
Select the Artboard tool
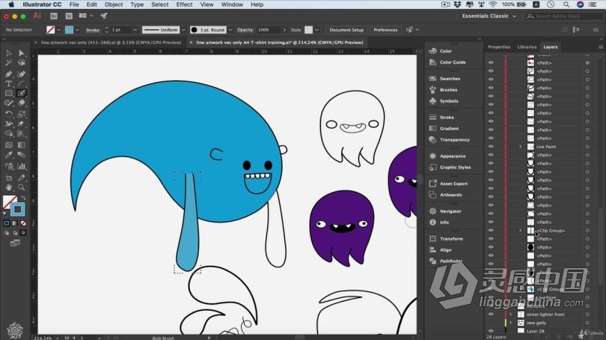click(8, 177)
